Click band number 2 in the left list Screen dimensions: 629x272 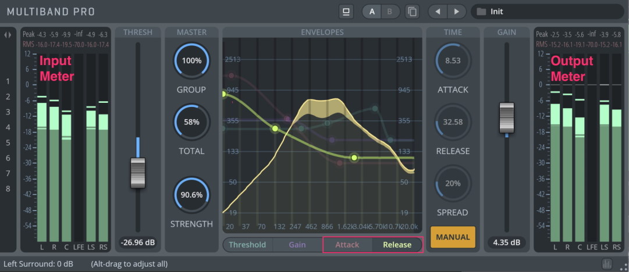[8, 97]
